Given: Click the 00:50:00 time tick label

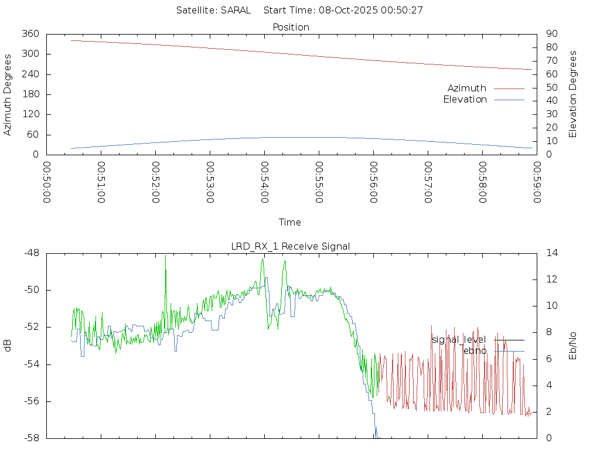Looking at the screenshot, I should click(46, 182).
